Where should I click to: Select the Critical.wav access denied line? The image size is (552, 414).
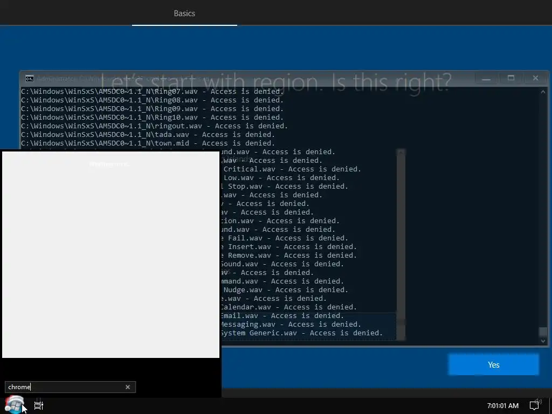292,169
